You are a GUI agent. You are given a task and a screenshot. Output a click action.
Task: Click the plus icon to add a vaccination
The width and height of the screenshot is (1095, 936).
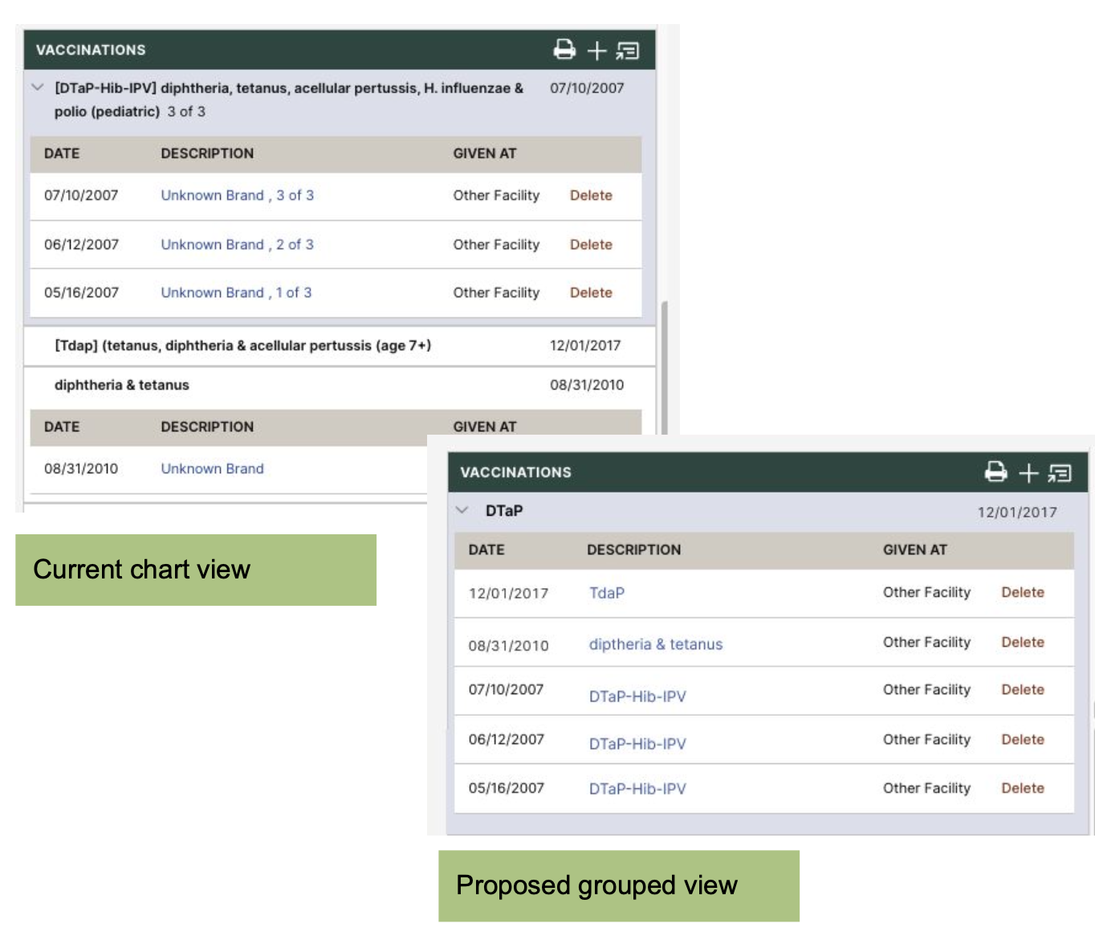point(596,50)
